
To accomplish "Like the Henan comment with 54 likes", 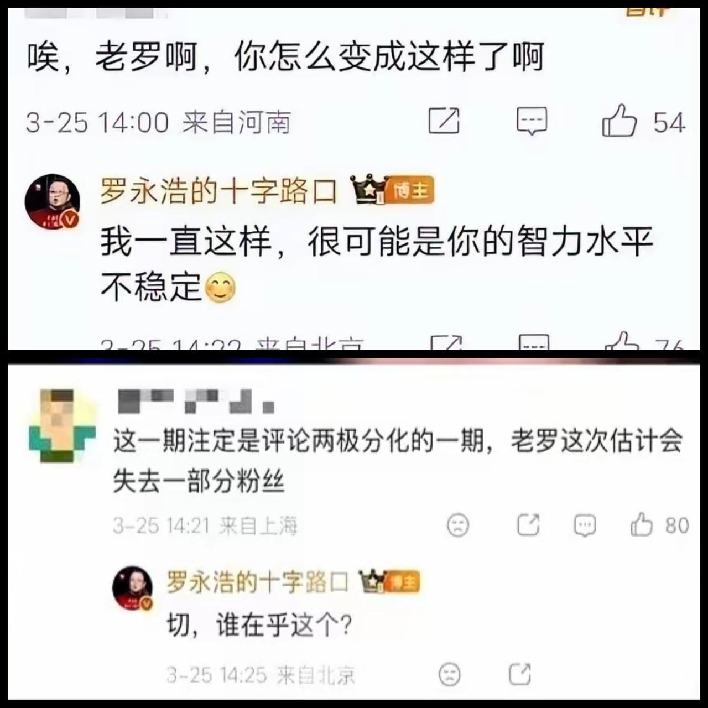I will [619, 120].
